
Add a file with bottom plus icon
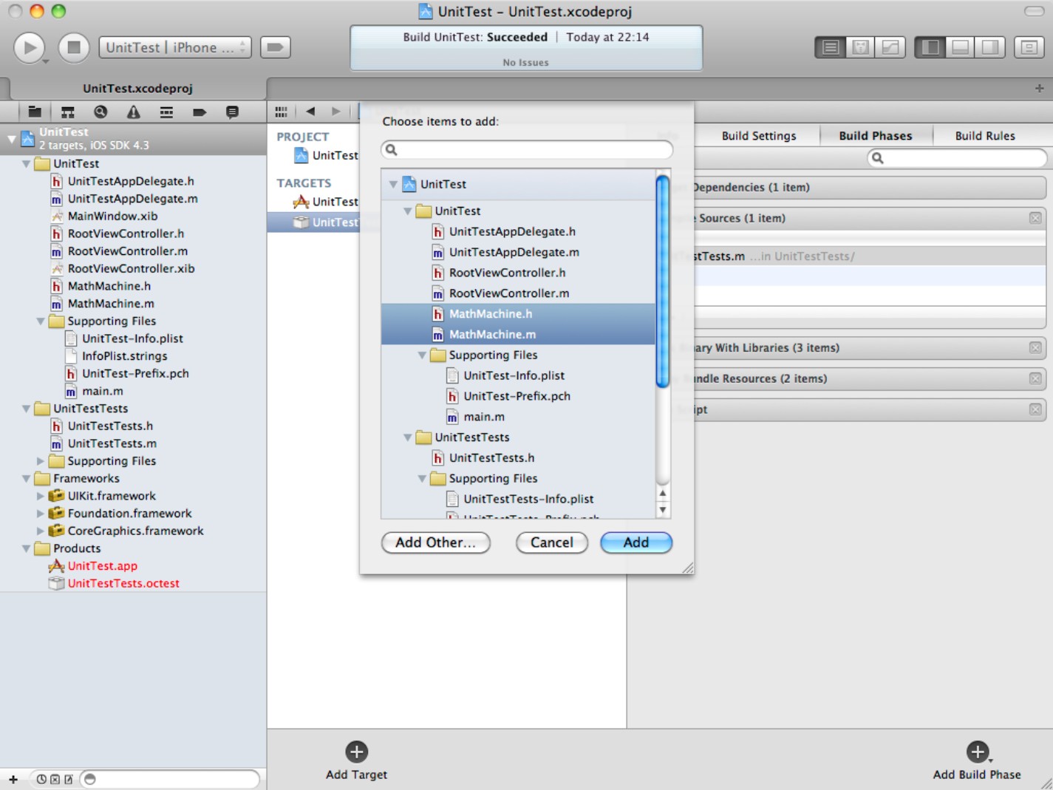[13, 779]
